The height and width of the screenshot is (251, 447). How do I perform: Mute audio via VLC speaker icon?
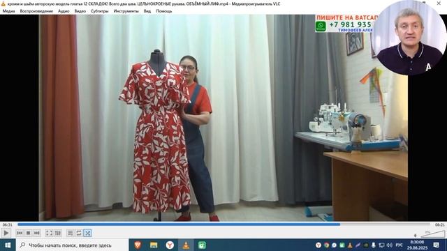(416, 236)
